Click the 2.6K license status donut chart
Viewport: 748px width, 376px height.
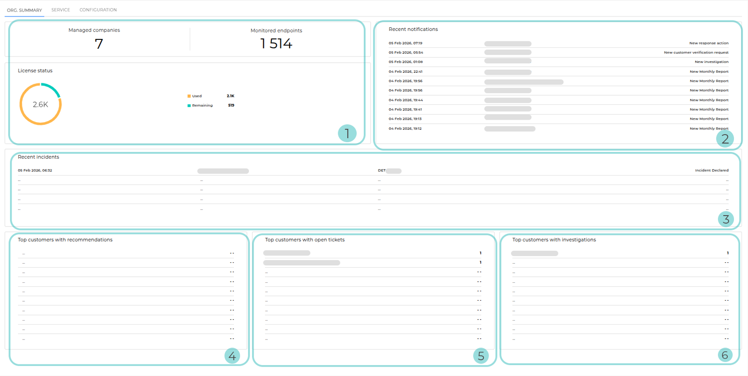(x=40, y=104)
